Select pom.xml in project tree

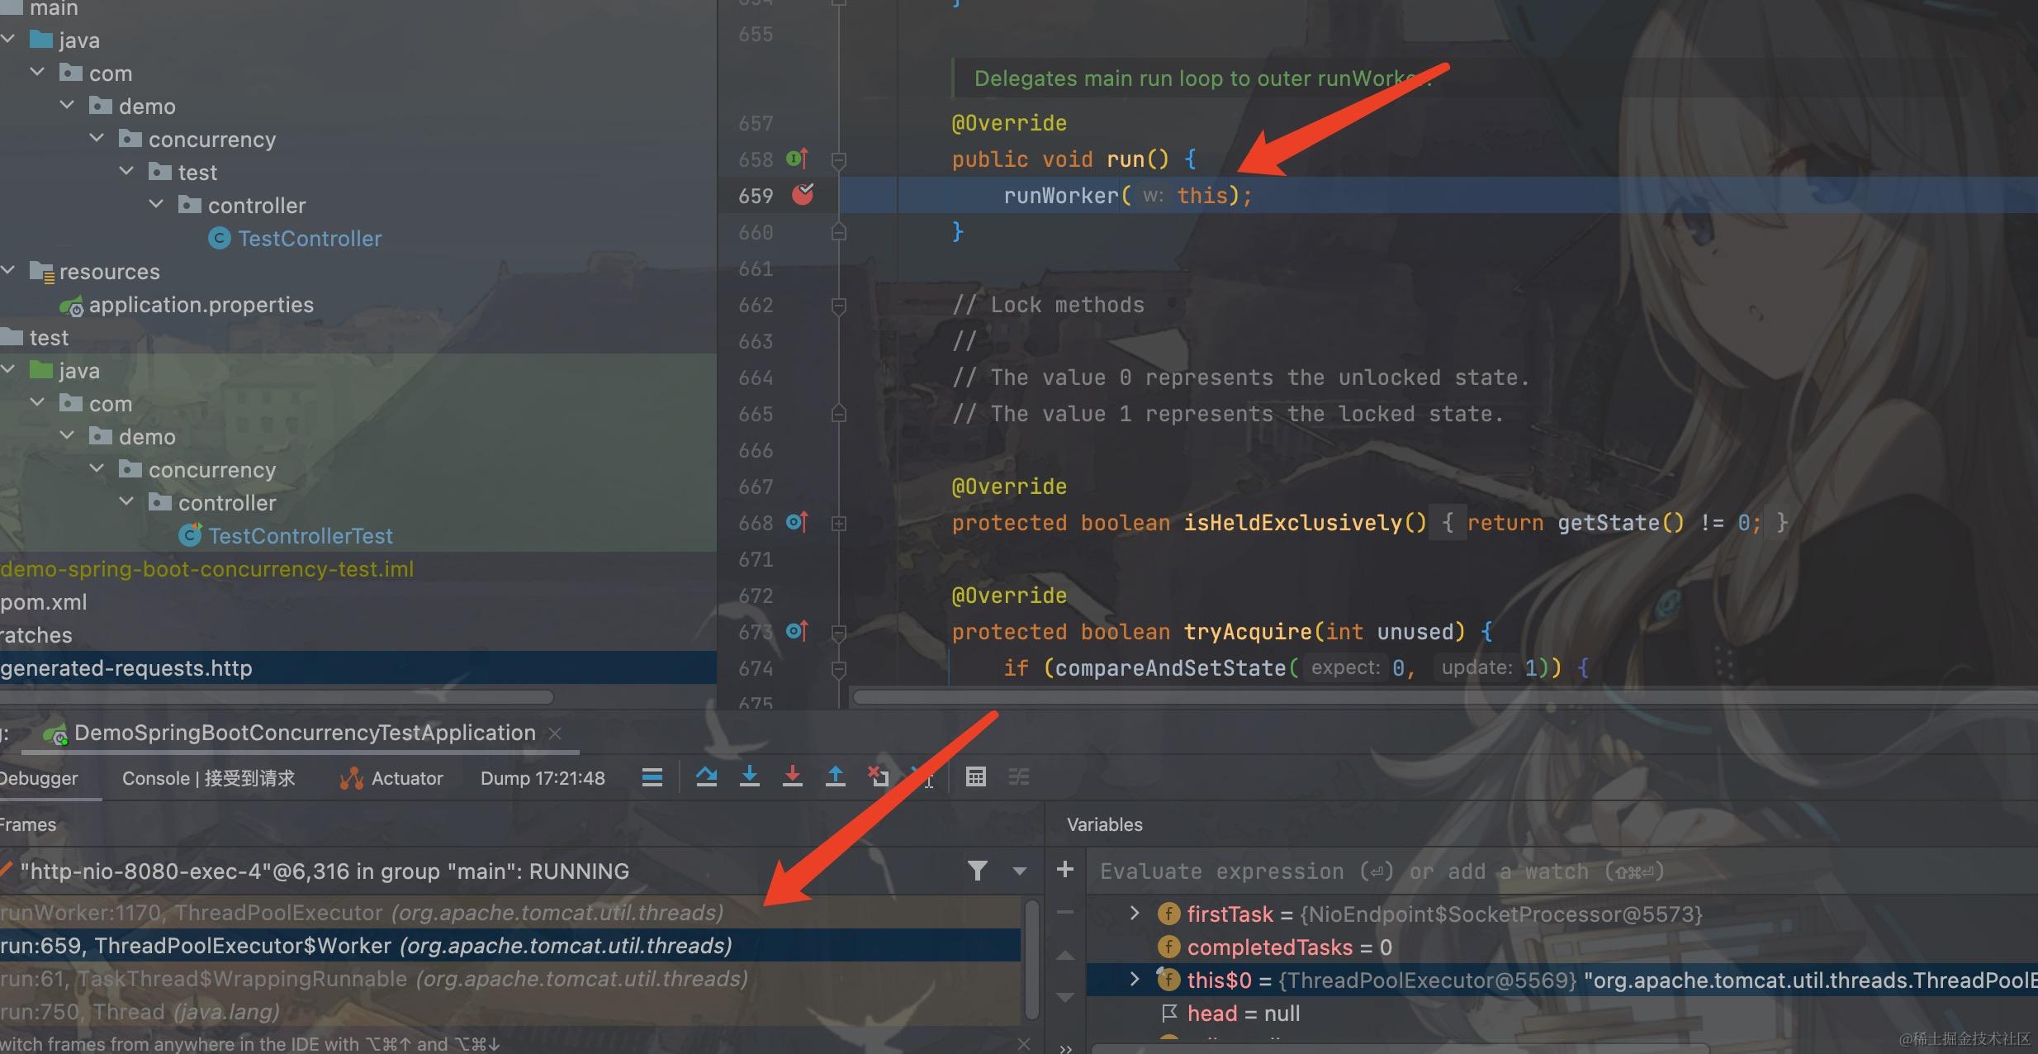43,602
